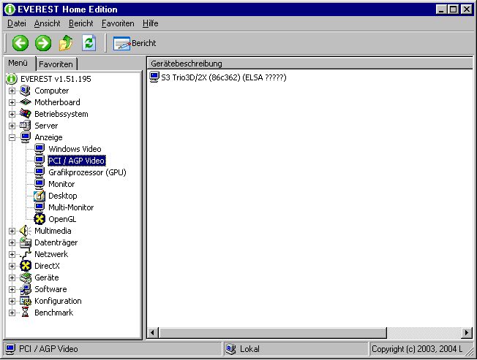Viewport: 477px width, 360px height.
Task: Click the green Back arrow icon
Action: 20,43
